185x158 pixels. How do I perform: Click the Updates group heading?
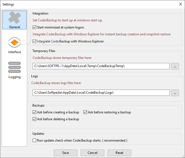pyautogui.click(x=38, y=134)
